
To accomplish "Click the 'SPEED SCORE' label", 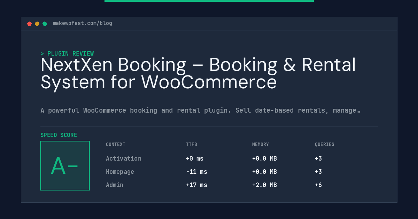I will [59, 135].
